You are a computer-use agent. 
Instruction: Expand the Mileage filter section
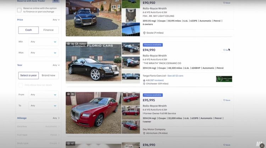tap(38, 118)
